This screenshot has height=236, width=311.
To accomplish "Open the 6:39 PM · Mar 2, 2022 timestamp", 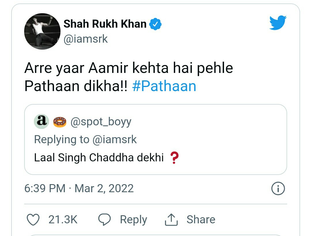I will pyautogui.click(x=79, y=188).
